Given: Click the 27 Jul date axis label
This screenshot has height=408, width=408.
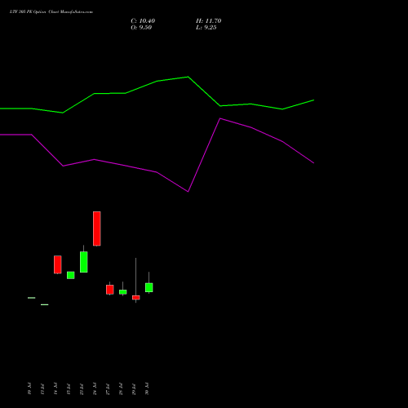Looking at the screenshot, I should pyautogui.click(x=108, y=388).
